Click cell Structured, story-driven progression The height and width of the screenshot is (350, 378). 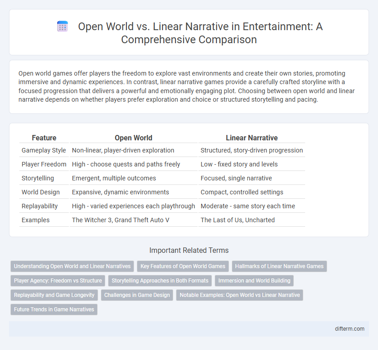click(252, 150)
